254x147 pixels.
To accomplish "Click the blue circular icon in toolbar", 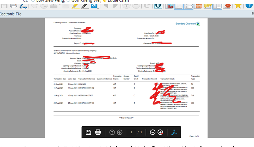I will [158, 6].
